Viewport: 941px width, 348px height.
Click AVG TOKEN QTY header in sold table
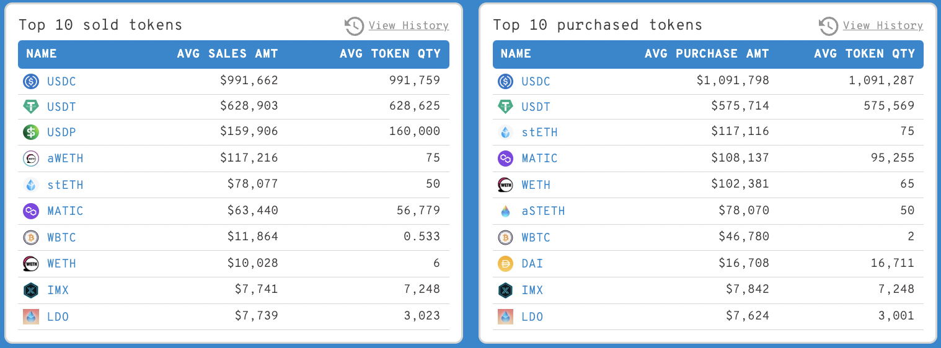tap(390, 54)
